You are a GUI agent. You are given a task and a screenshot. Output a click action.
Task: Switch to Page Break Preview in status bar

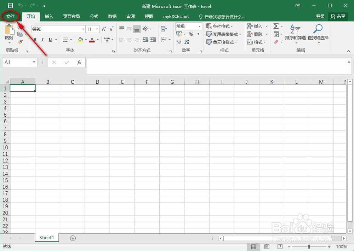tap(280, 246)
